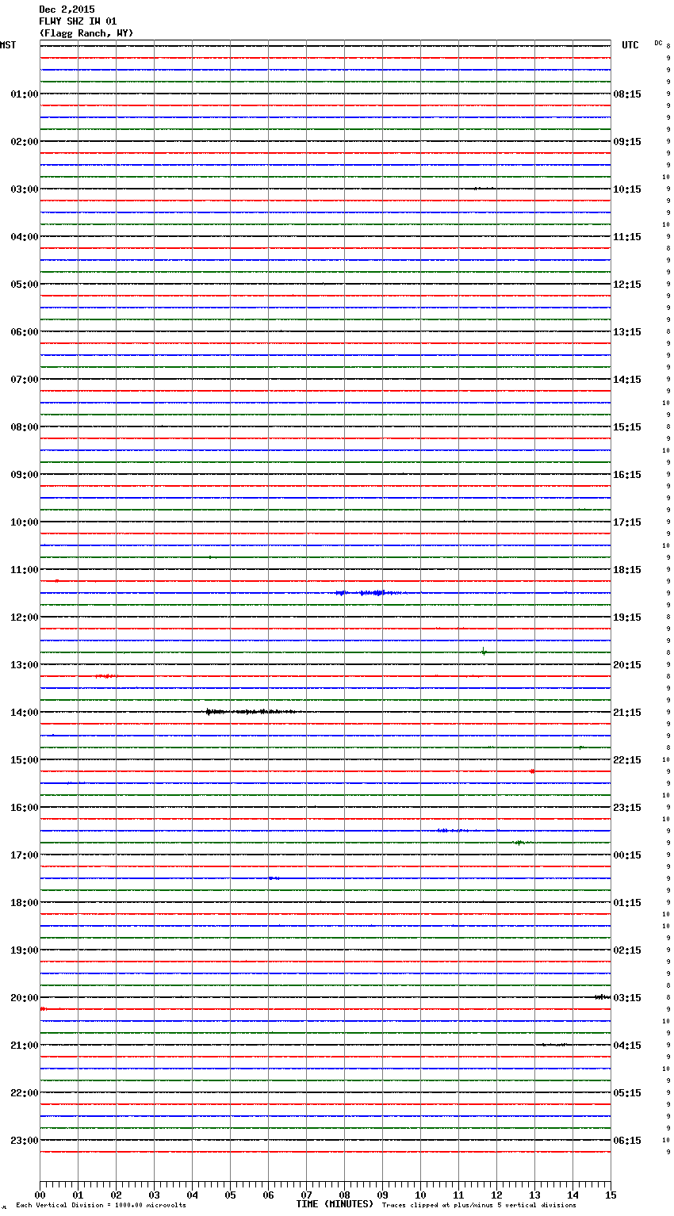Select the 02:00 MST time label

coord(25,142)
